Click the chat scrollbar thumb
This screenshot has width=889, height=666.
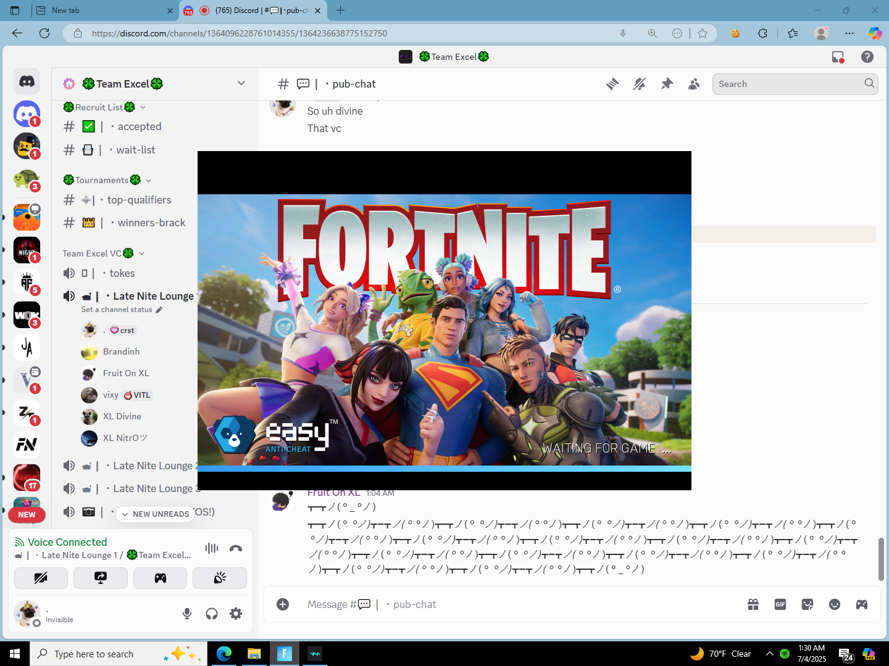pyautogui.click(x=881, y=559)
